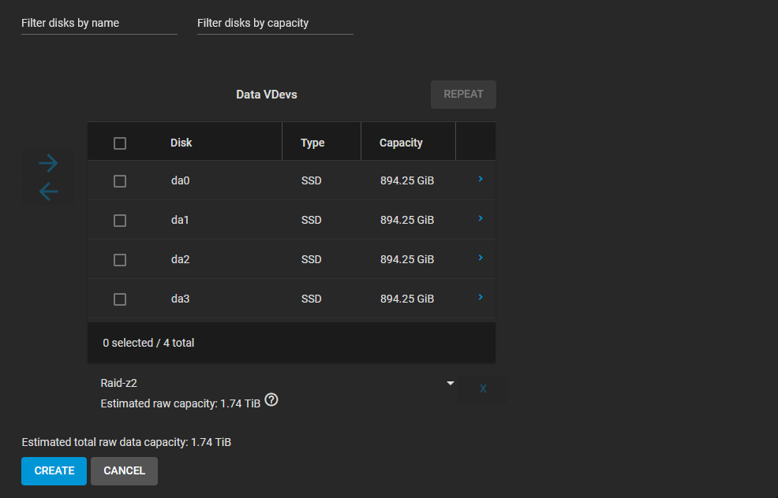Click the left arrow to remove disks
The height and width of the screenshot is (498, 778).
coord(48,191)
